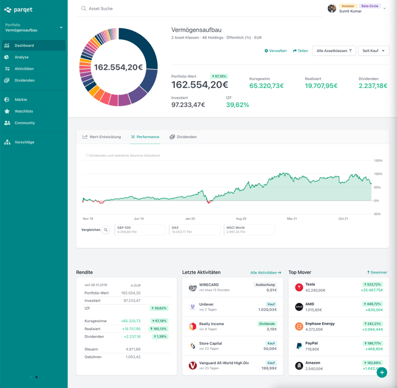This screenshot has height=388, width=397.
Task: Enable Dividenden und realisierte Gewinne inkludieren
Action: (x=87, y=155)
